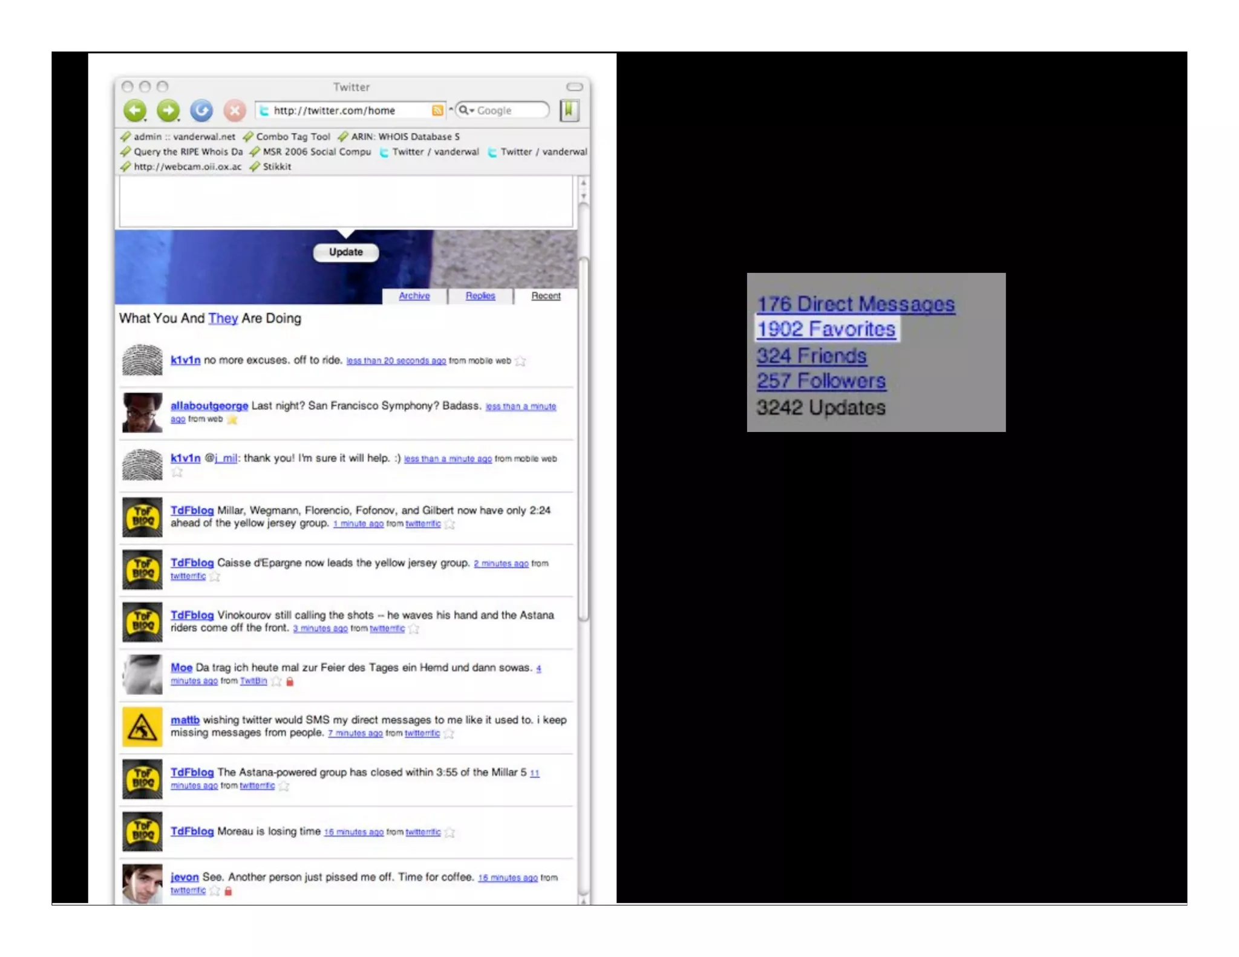Screen dimensions: 1239x957
Task: Toggle favorite star on allaboutgeorge tweet
Action: [232, 419]
